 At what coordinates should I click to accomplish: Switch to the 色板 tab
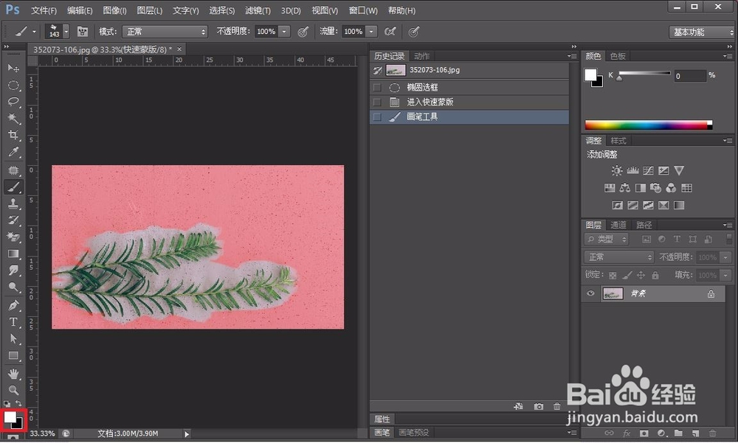point(618,56)
